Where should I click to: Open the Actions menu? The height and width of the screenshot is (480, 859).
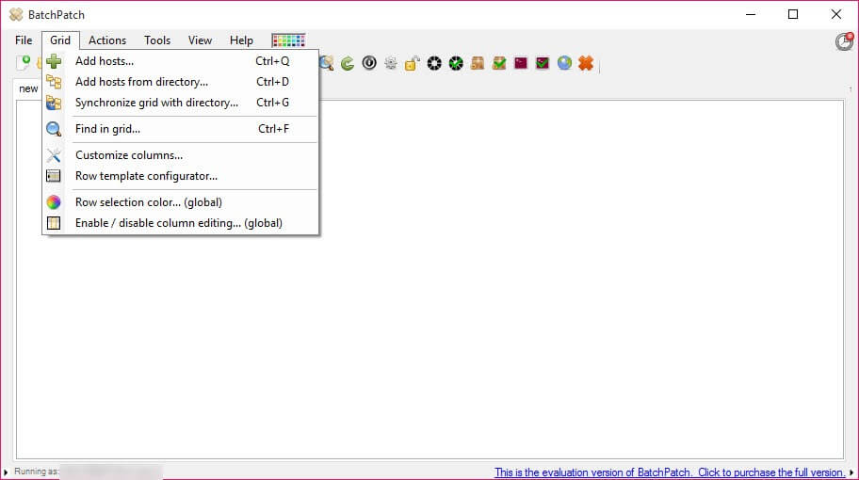click(107, 40)
